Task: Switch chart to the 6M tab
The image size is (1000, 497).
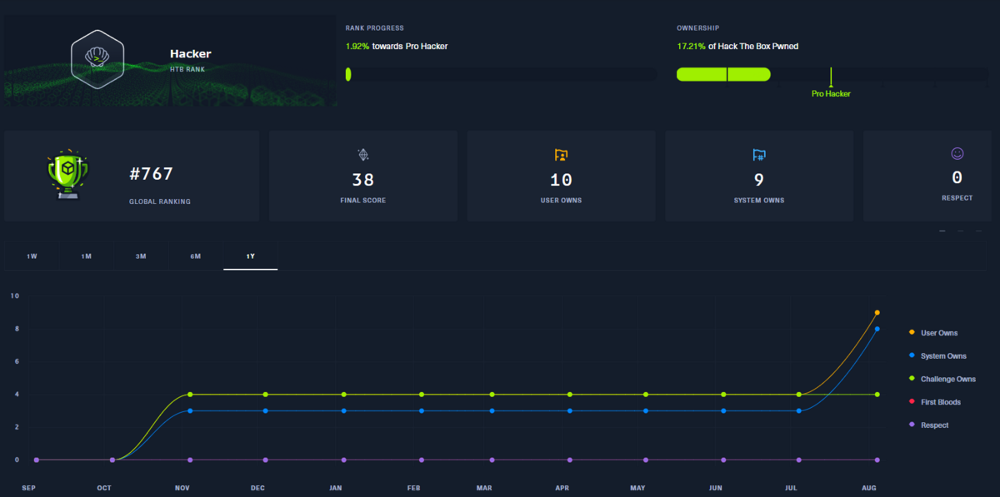Action: click(196, 256)
